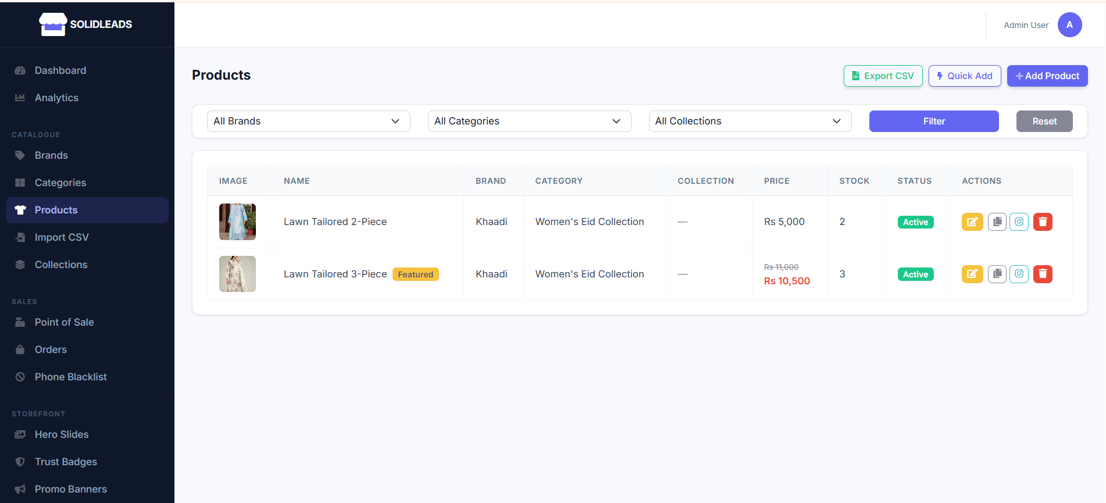The image size is (1106, 503).
Task: Click the Rs 5,000 price
Action: [x=784, y=222]
